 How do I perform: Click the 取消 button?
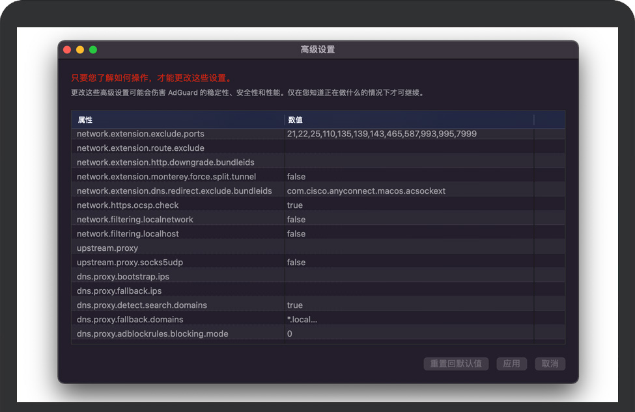coord(550,364)
